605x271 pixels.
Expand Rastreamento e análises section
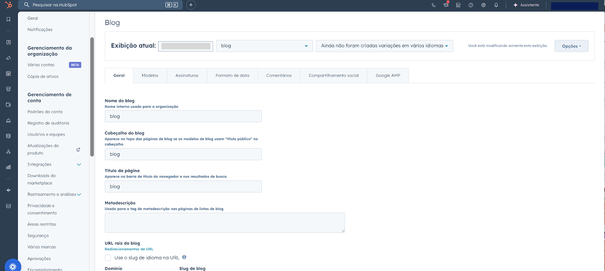[79, 195]
